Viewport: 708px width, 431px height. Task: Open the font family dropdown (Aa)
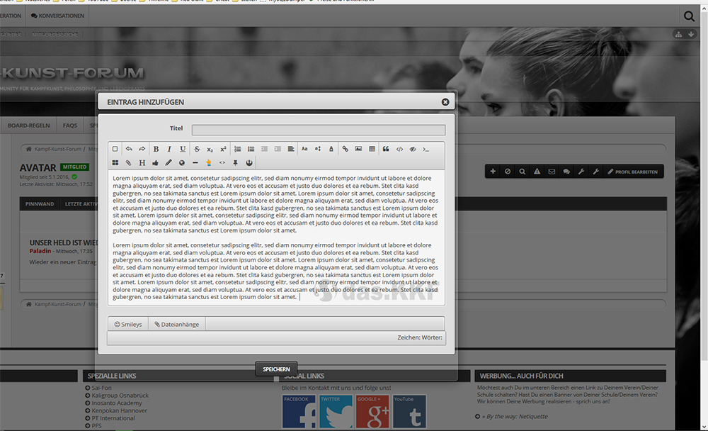(304, 149)
